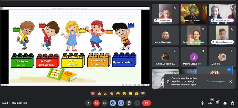Screen dimensions: 238x108
Task: Open meeting details info icon
Action: [202, 103]
